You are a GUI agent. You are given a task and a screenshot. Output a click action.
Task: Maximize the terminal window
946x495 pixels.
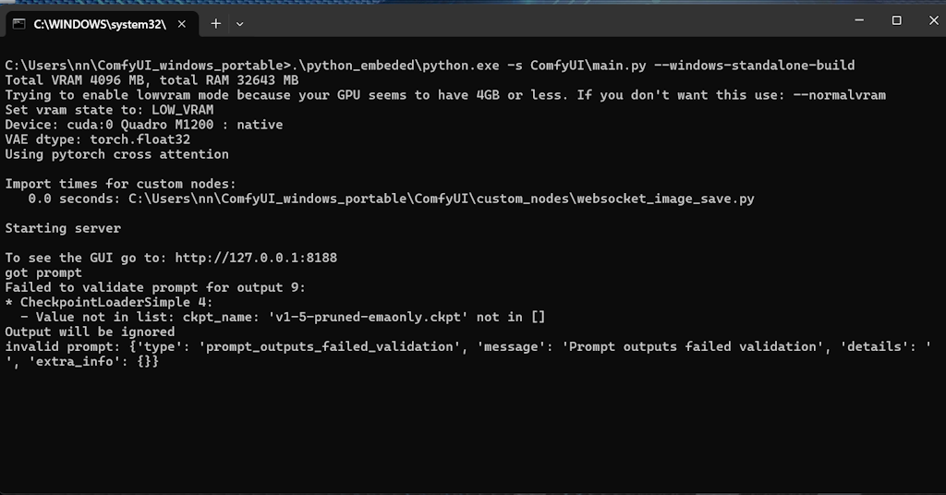(x=896, y=20)
